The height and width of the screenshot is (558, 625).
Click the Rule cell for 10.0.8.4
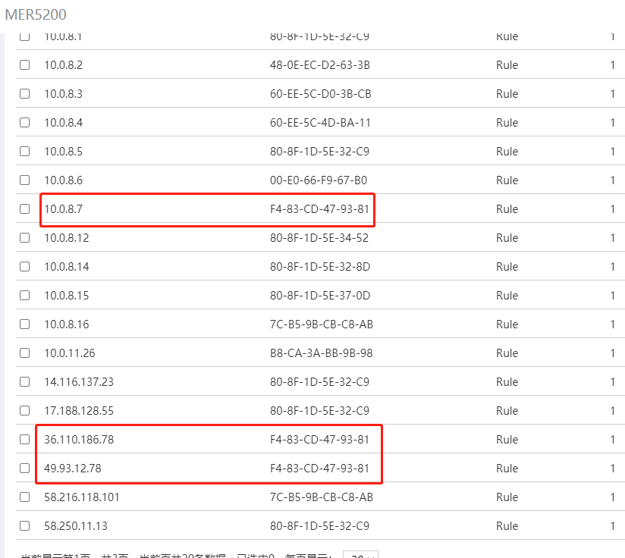pos(507,123)
